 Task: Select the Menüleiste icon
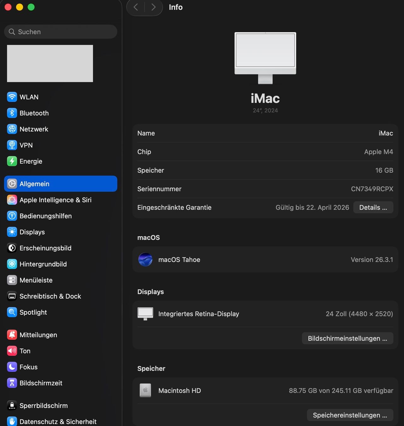point(12,280)
